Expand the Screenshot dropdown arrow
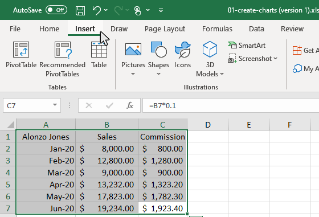This screenshot has height=217, width=319. pyautogui.click(x=276, y=59)
